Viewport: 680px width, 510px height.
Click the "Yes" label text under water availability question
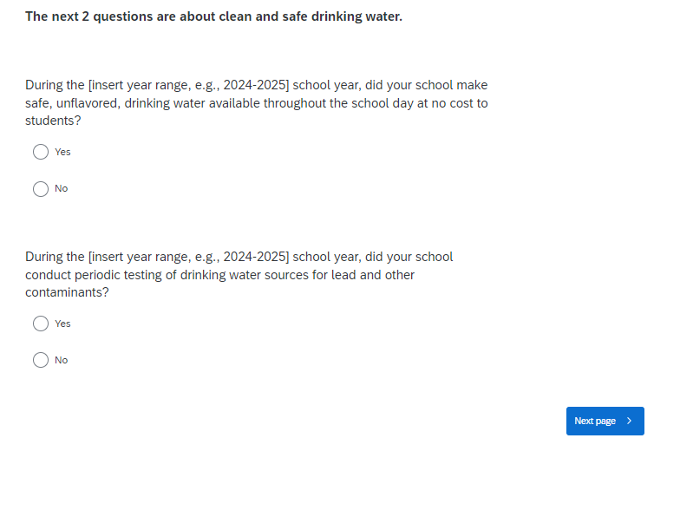(x=62, y=152)
